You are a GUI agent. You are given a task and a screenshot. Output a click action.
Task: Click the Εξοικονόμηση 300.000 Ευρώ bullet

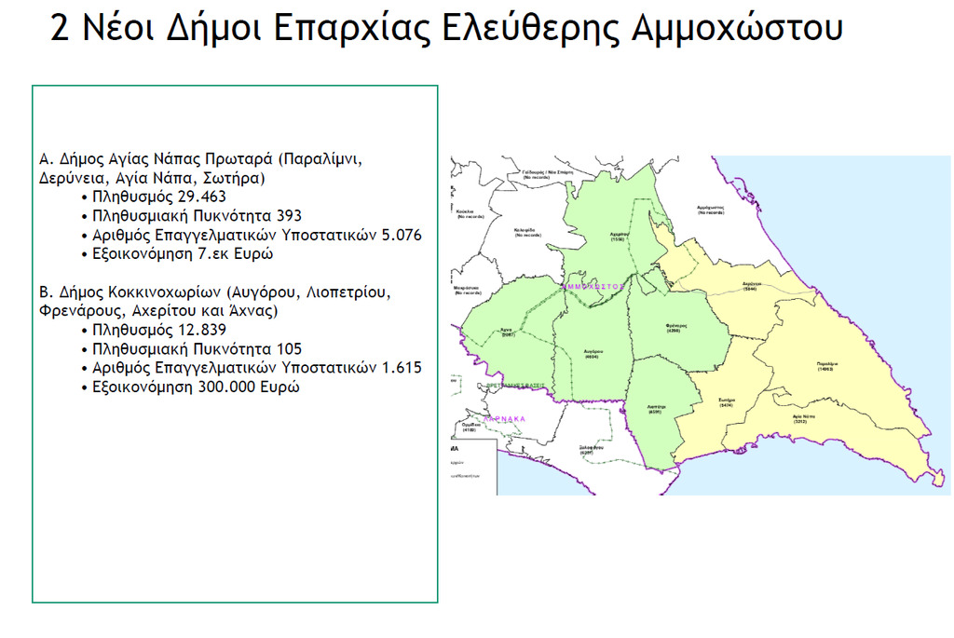click(x=195, y=387)
